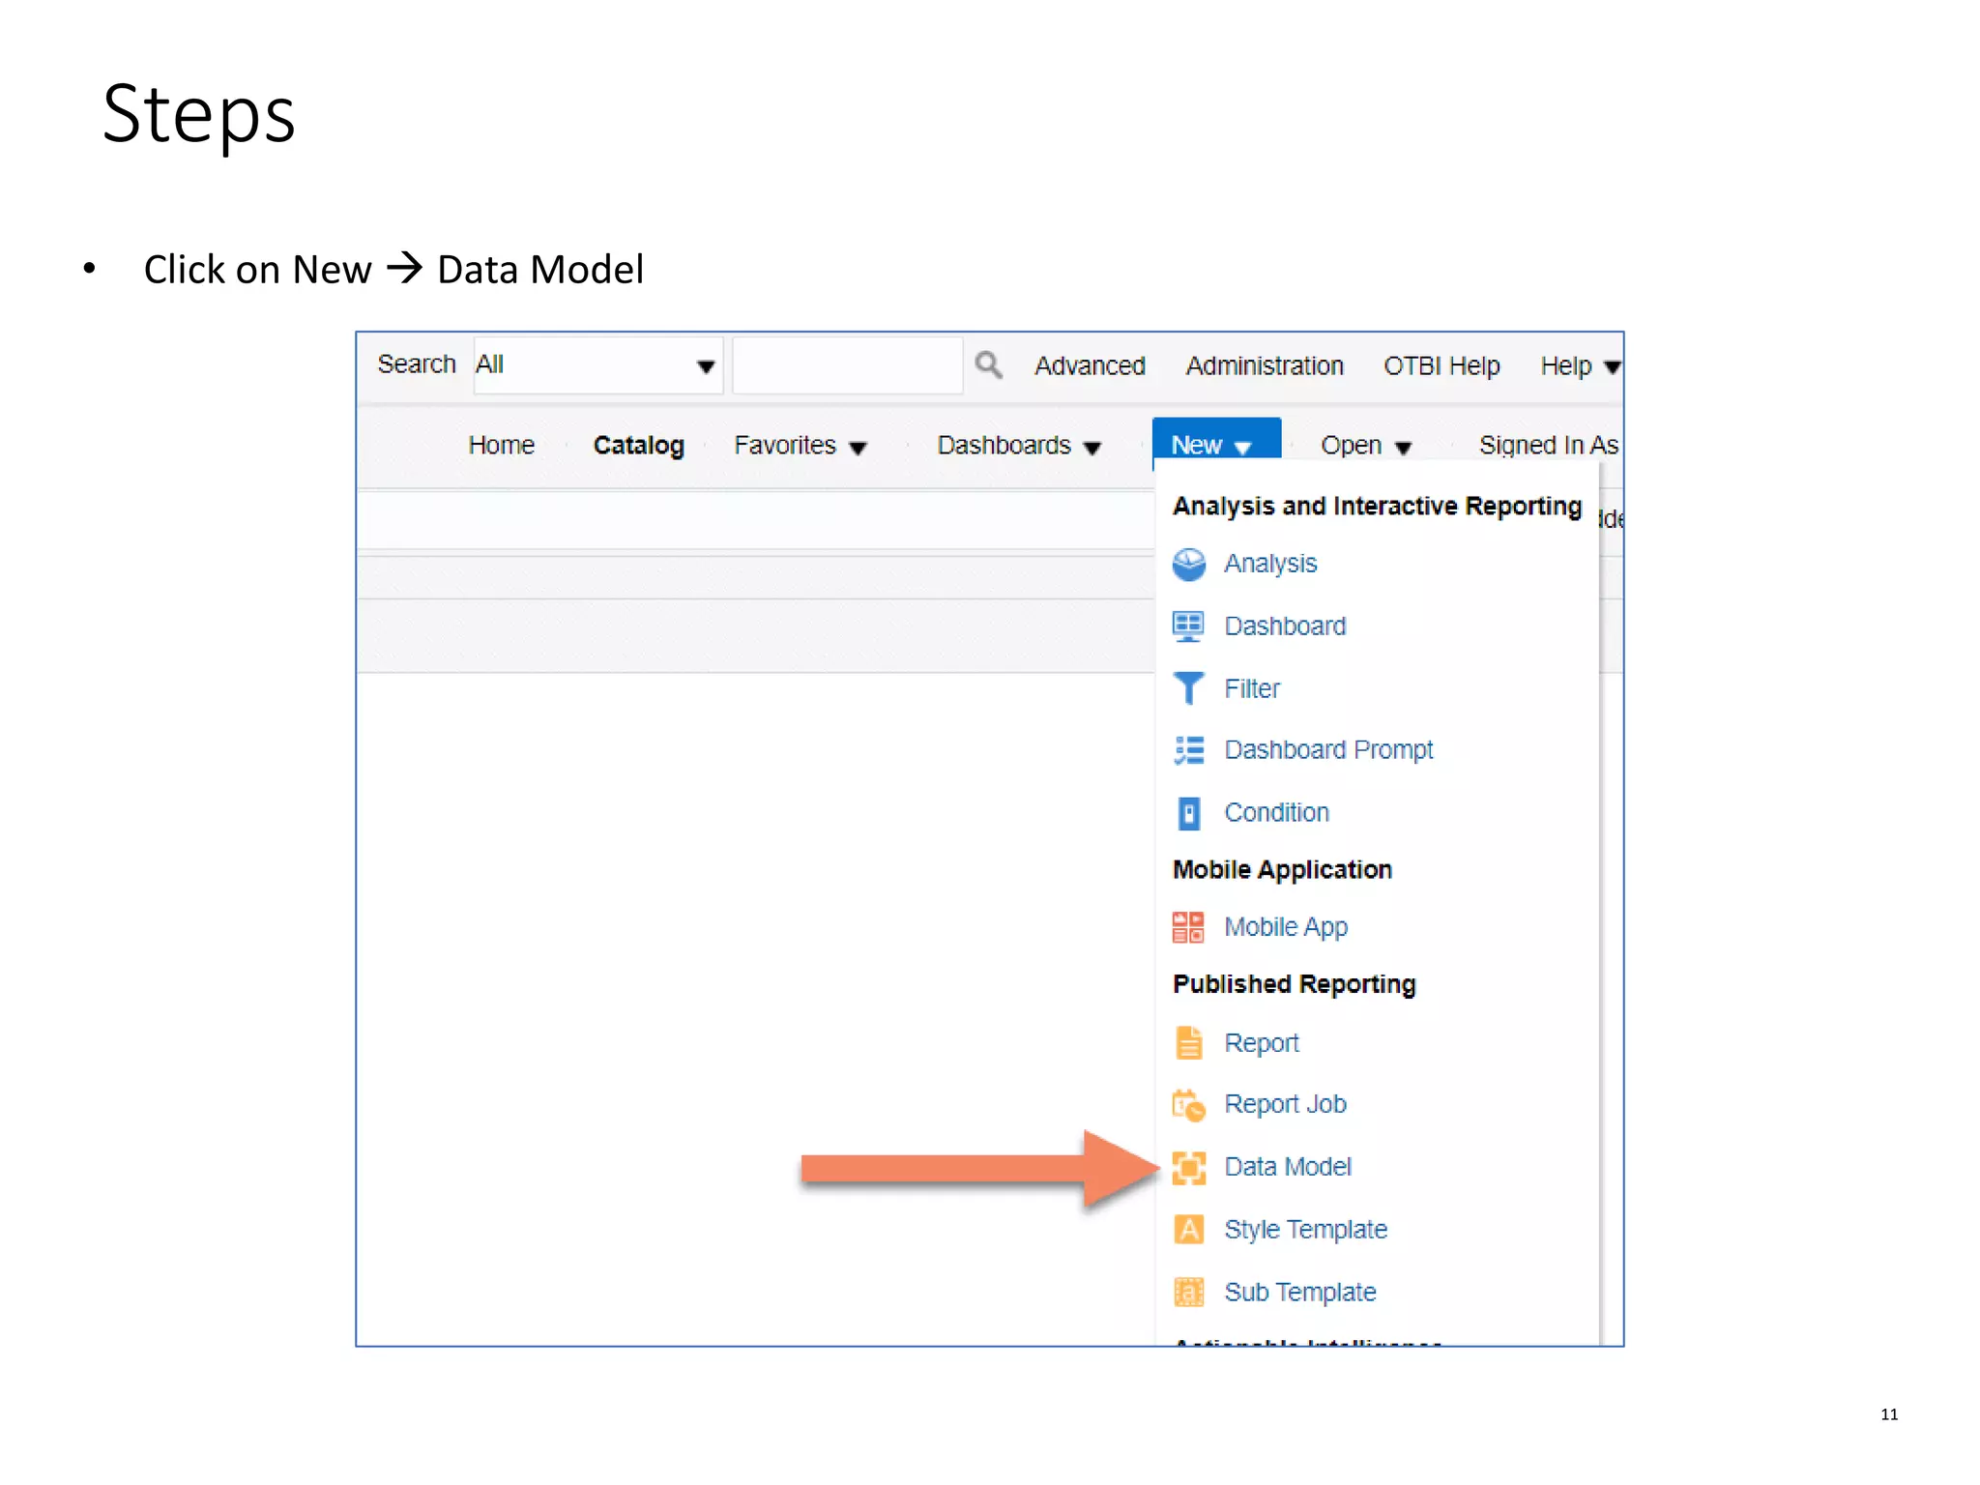The width and height of the screenshot is (1980, 1485).
Task: Expand the Help menu arrow
Action: [1612, 367]
